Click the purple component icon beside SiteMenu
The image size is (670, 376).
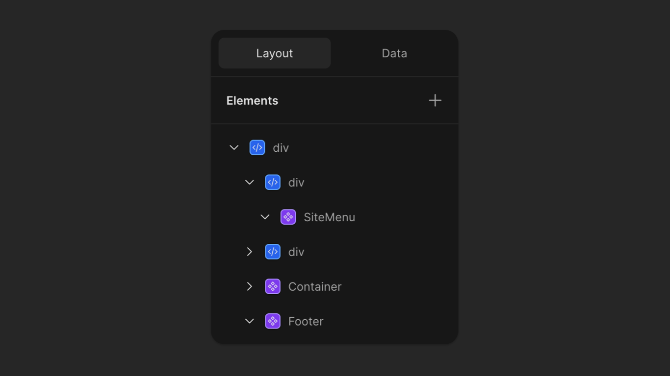point(288,217)
